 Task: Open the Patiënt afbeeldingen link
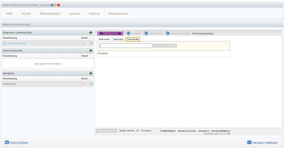click(x=180, y=33)
